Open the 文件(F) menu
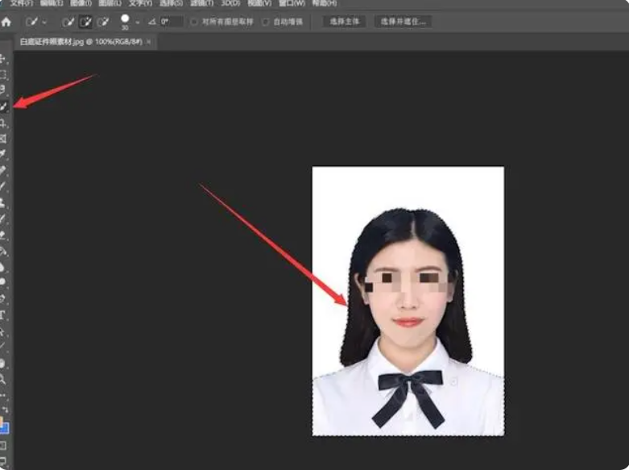 tap(23, 3)
